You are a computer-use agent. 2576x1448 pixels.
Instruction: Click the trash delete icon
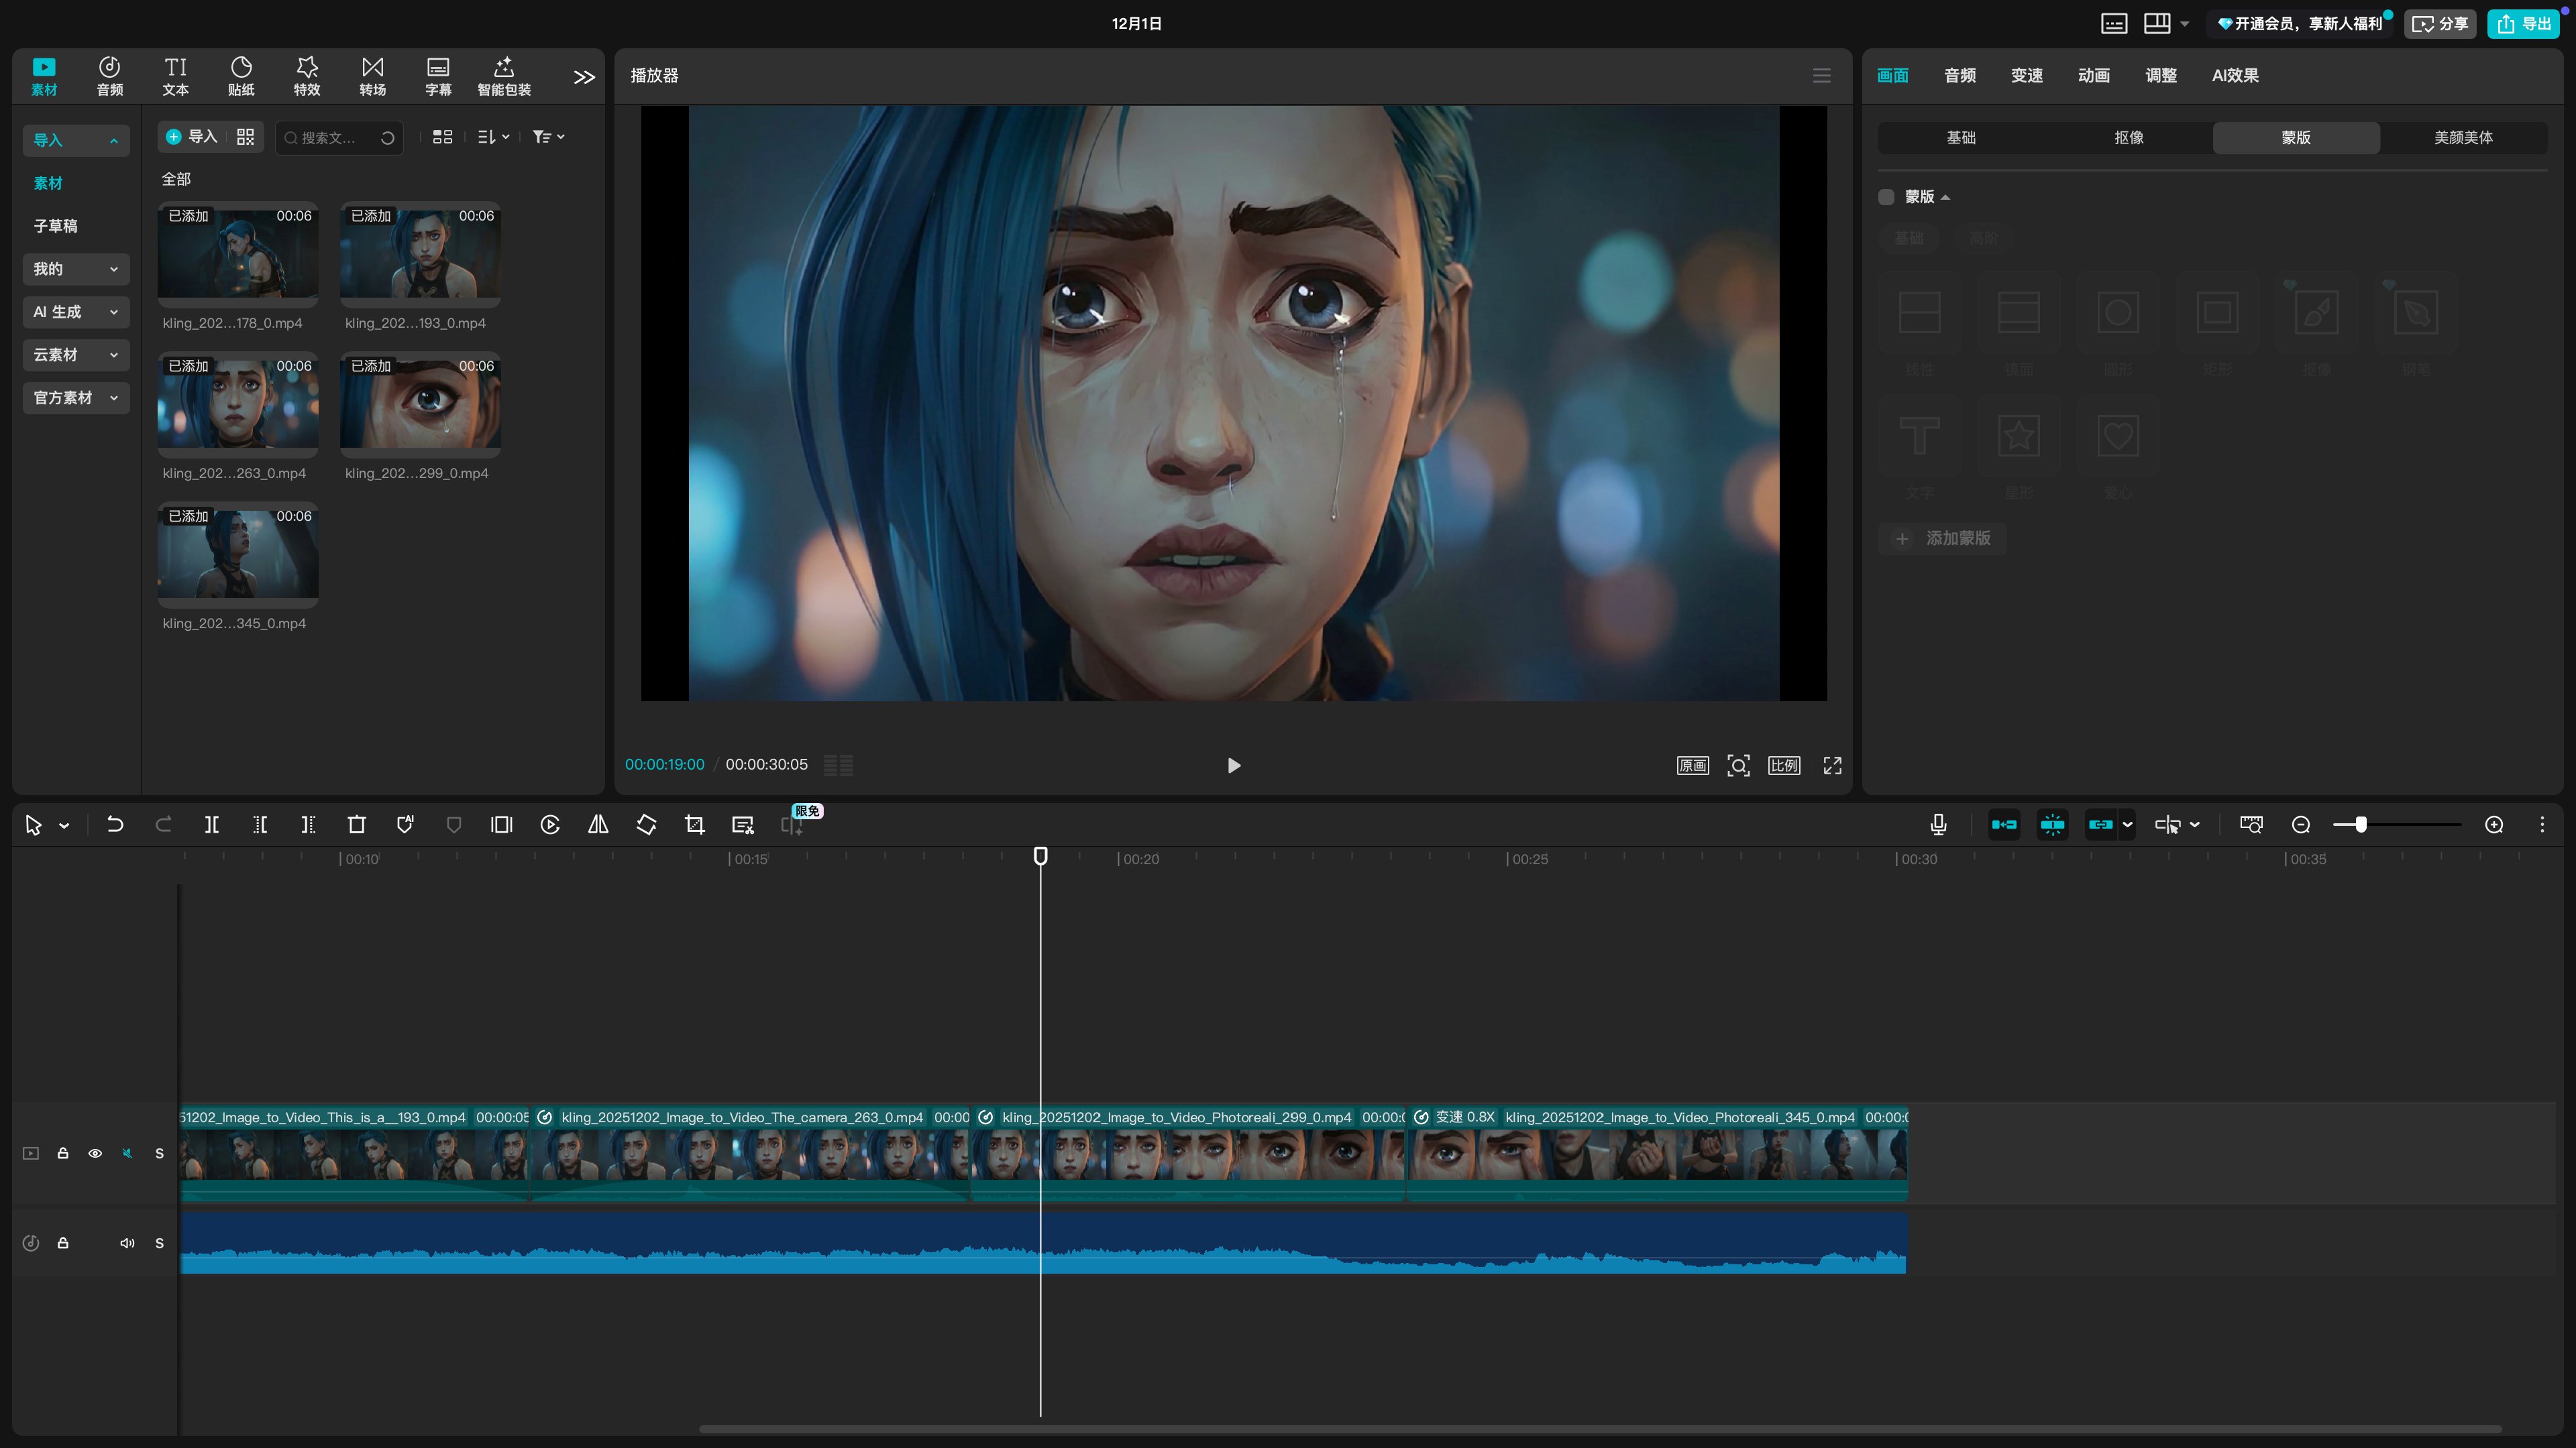coord(357,825)
